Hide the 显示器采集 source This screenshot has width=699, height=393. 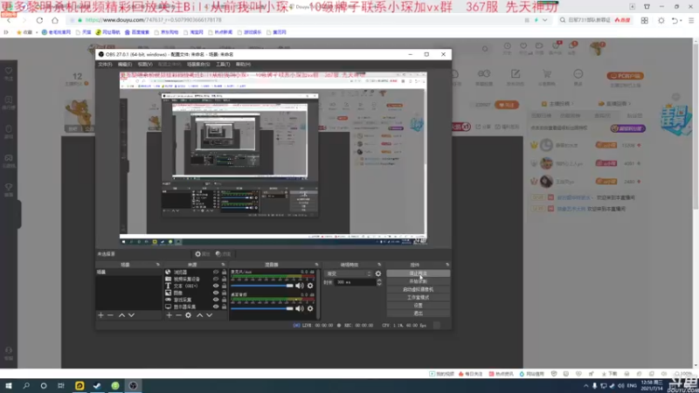216,307
